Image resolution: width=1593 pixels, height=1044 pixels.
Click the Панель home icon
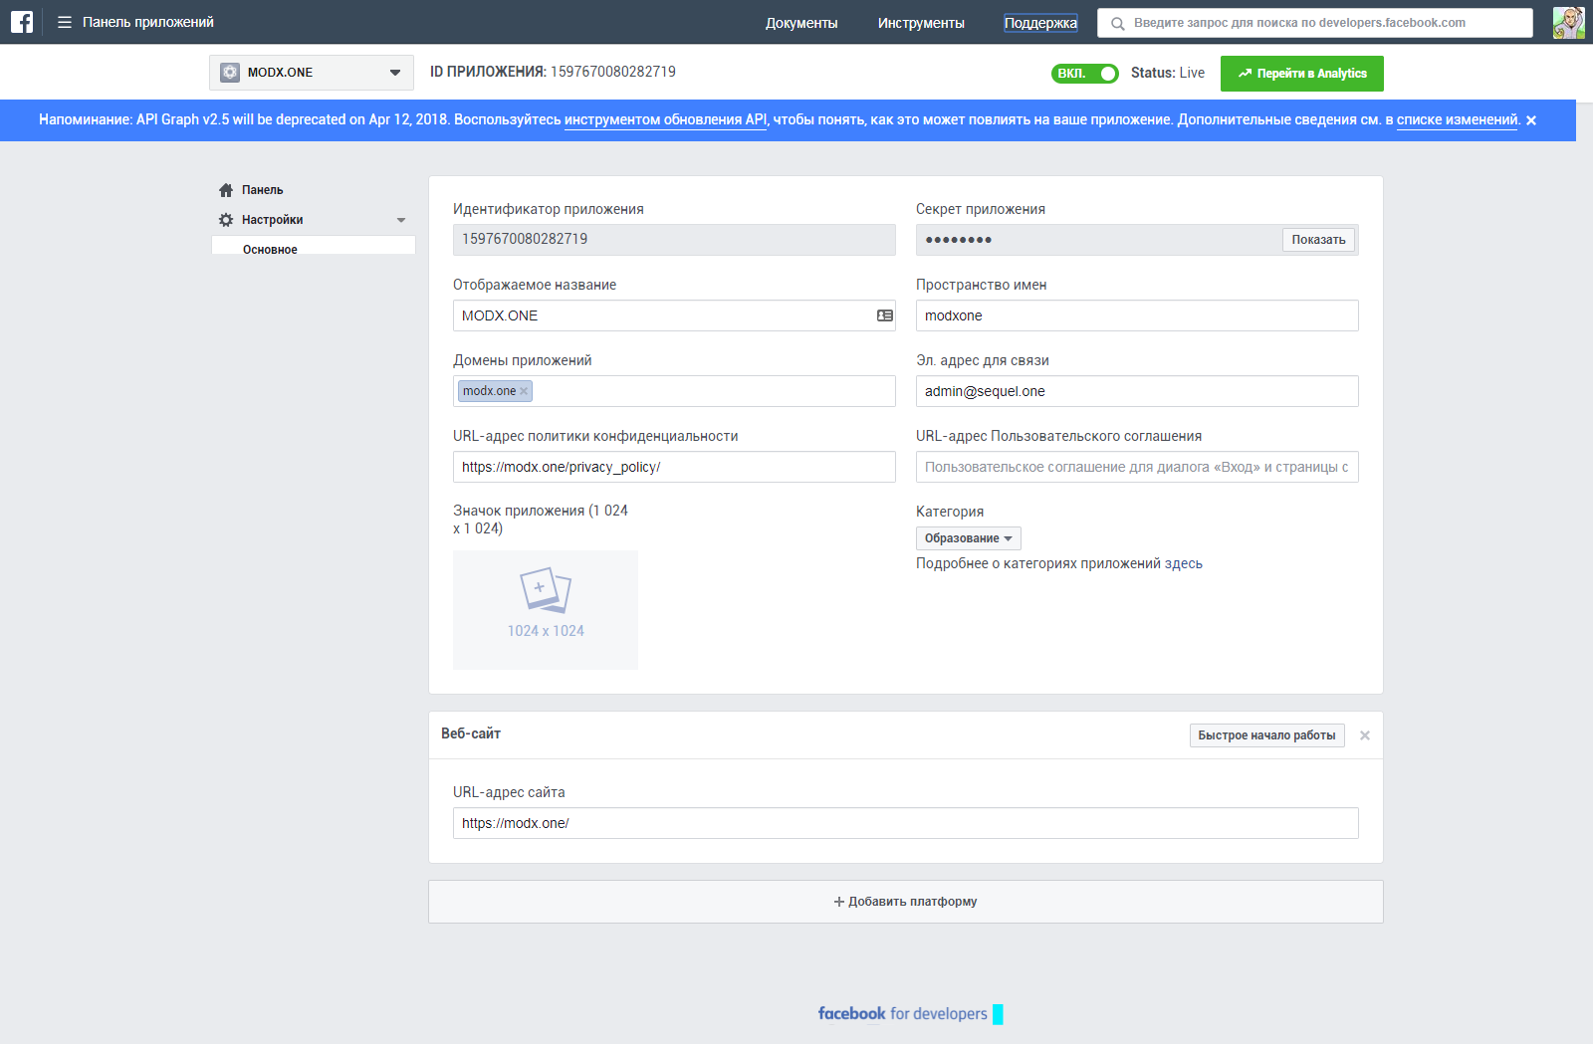[226, 190]
